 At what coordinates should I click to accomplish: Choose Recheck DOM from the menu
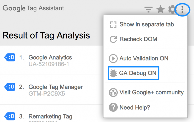[x=138, y=39]
